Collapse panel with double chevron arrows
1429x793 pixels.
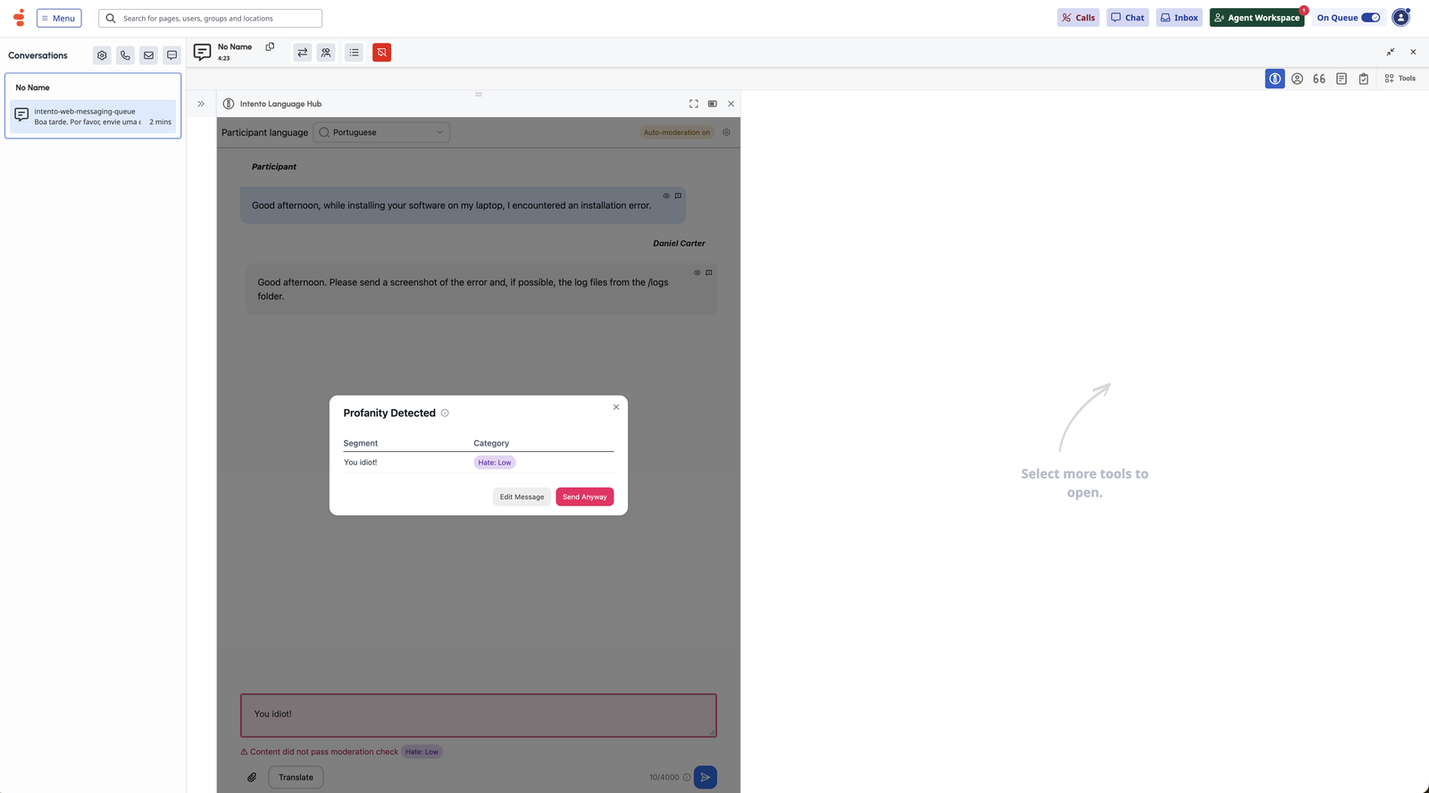[201, 104]
